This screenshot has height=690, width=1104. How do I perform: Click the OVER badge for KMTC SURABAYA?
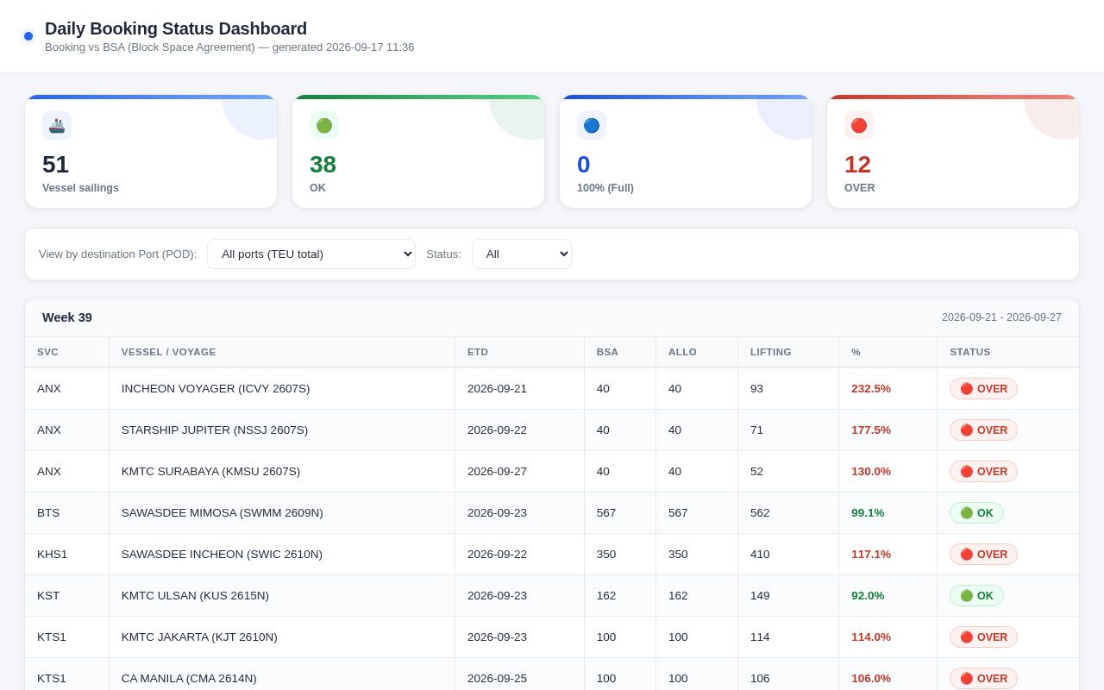click(x=983, y=472)
